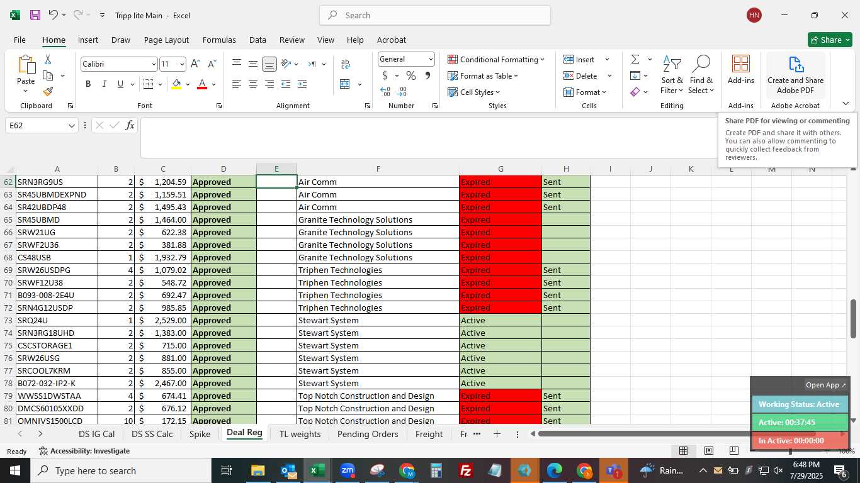Image resolution: width=860 pixels, height=483 pixels.
Task: Click the Paste clipboard icon
Action: (x=26, y=65)
